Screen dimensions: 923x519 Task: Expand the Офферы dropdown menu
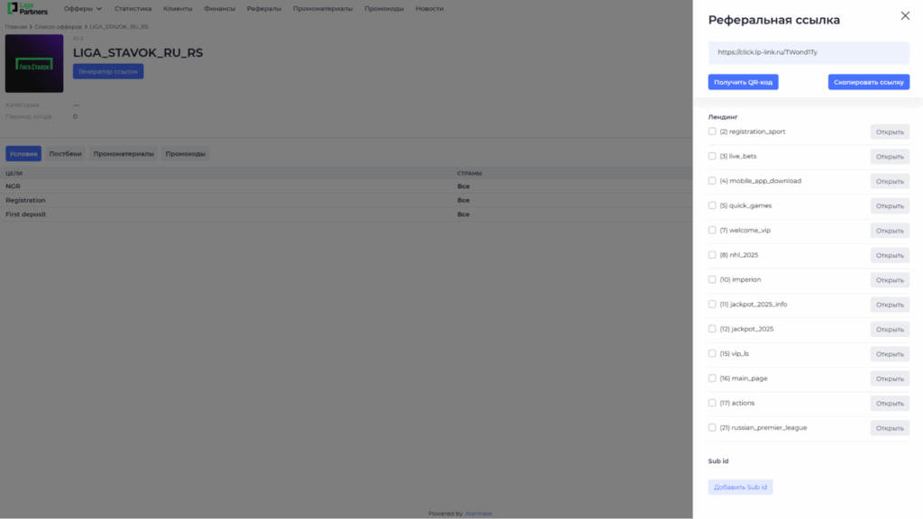[x=83, y=8]
